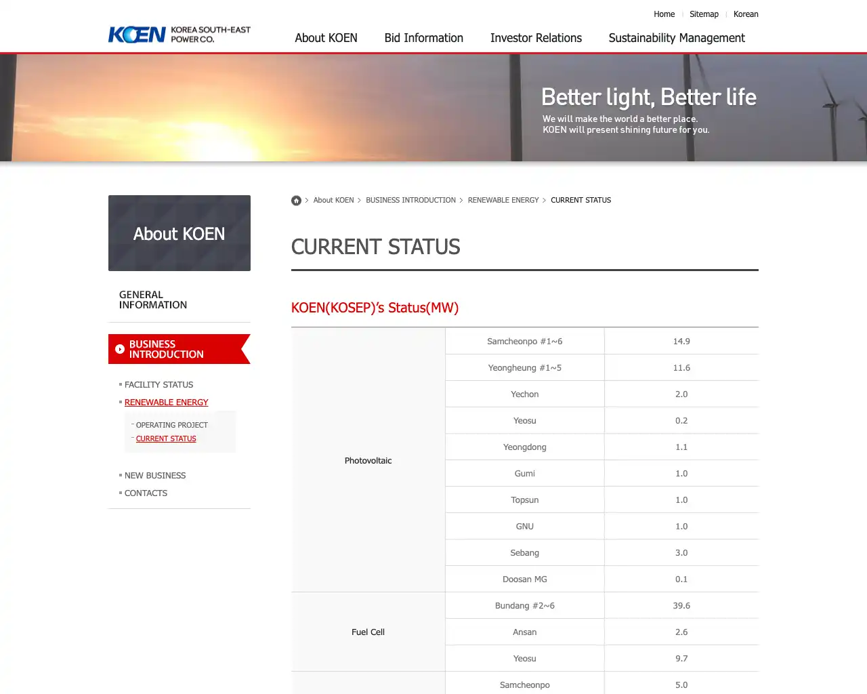Click the About KOEN sidebar header panel

tap(179, 233)
